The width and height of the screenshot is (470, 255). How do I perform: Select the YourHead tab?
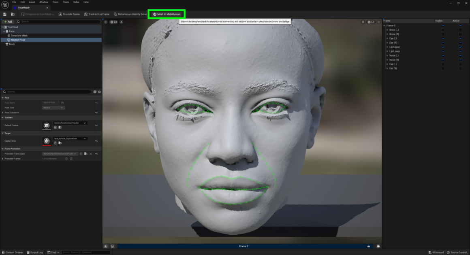[x=30, y=8]
